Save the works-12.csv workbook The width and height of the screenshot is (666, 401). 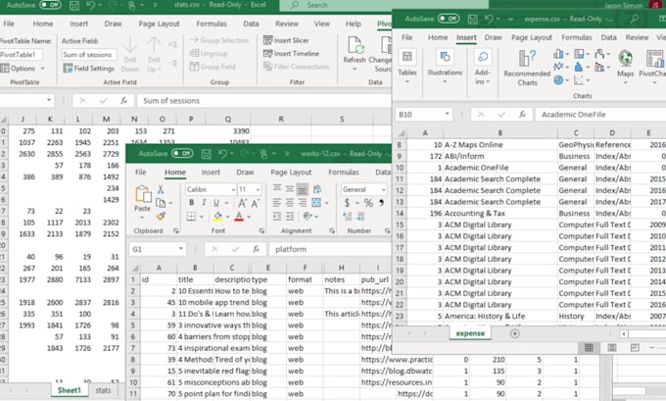[207, 154]
